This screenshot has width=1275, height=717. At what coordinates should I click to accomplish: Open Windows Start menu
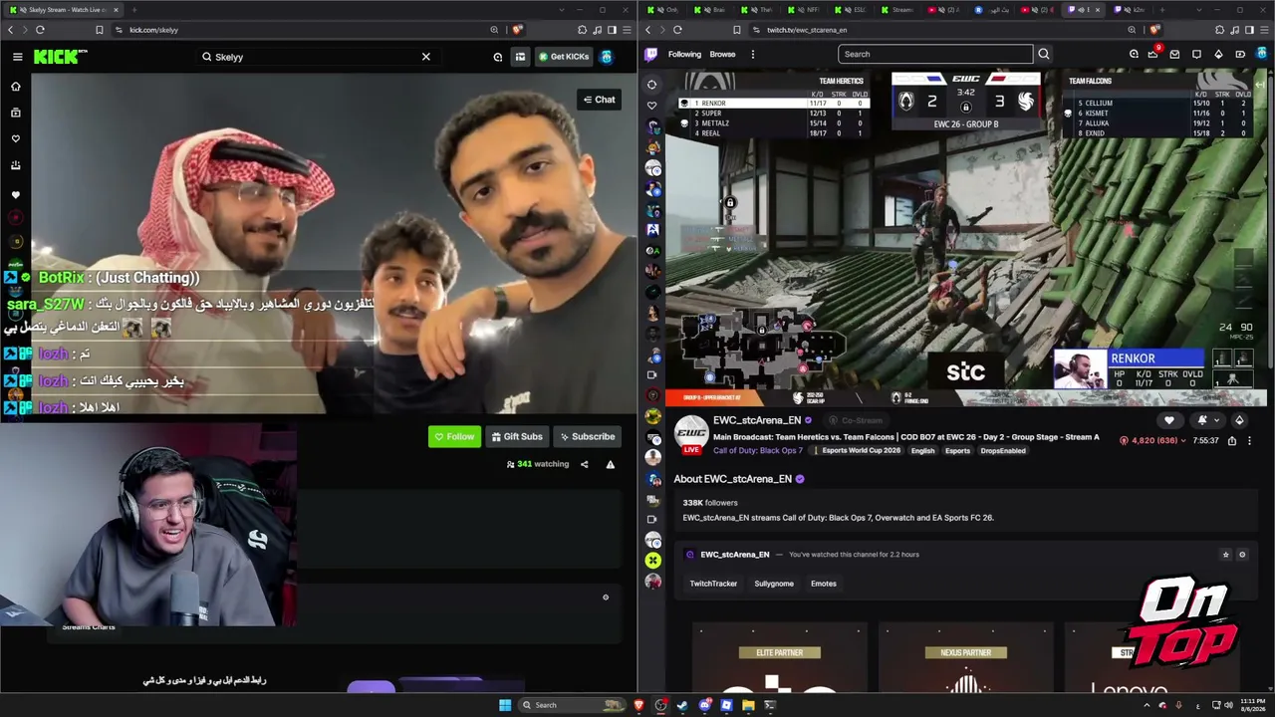pyautogui.click(x=505, y=705)
